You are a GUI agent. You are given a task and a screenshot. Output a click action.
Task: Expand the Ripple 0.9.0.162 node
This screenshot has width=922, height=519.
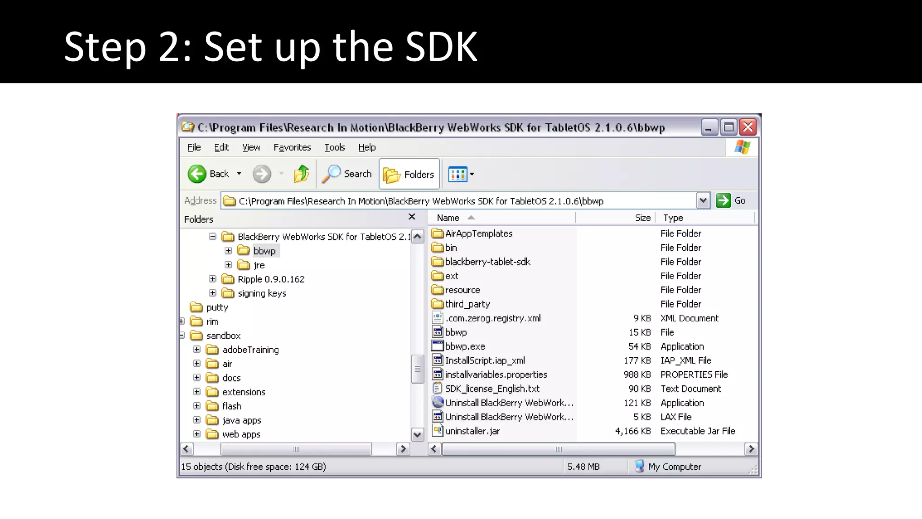(x=212, y=279)
